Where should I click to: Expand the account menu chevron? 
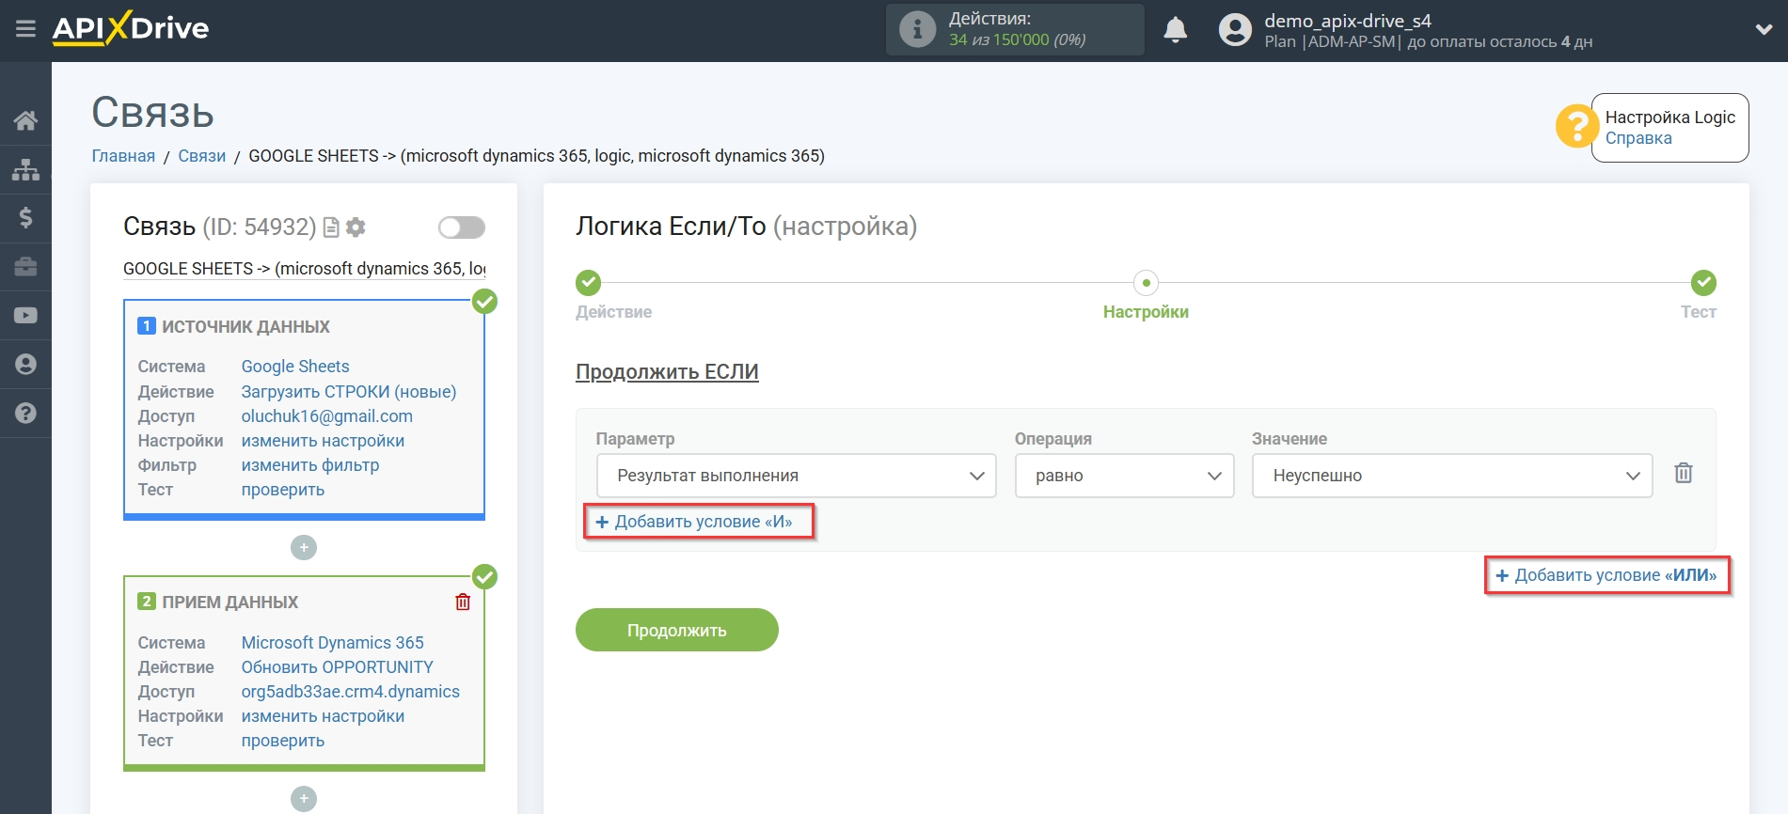[x=1764, y=30]
